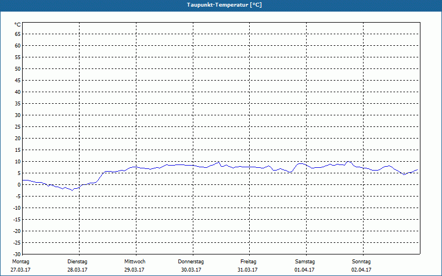
Task: Click the 40 y-axis value
Action: pos(18,92)
